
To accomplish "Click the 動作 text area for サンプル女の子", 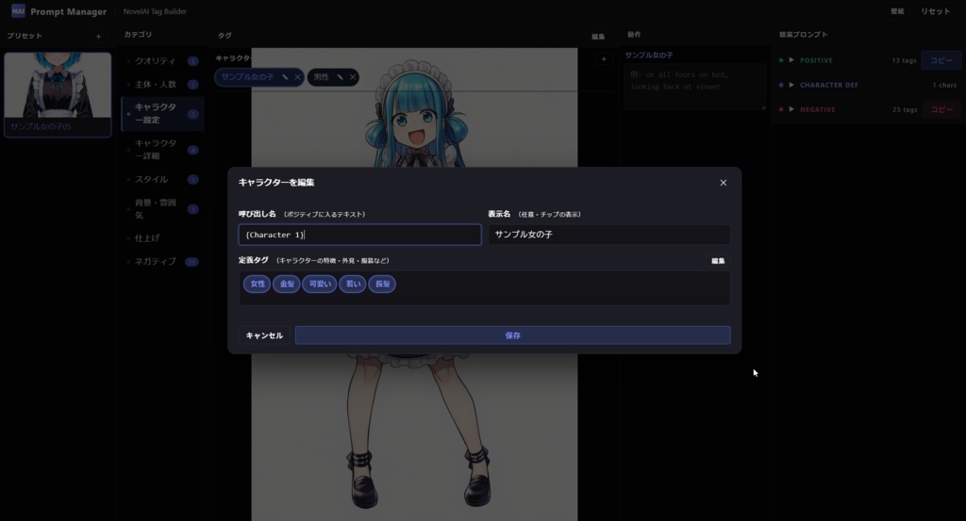I will (x=694, y=88).
